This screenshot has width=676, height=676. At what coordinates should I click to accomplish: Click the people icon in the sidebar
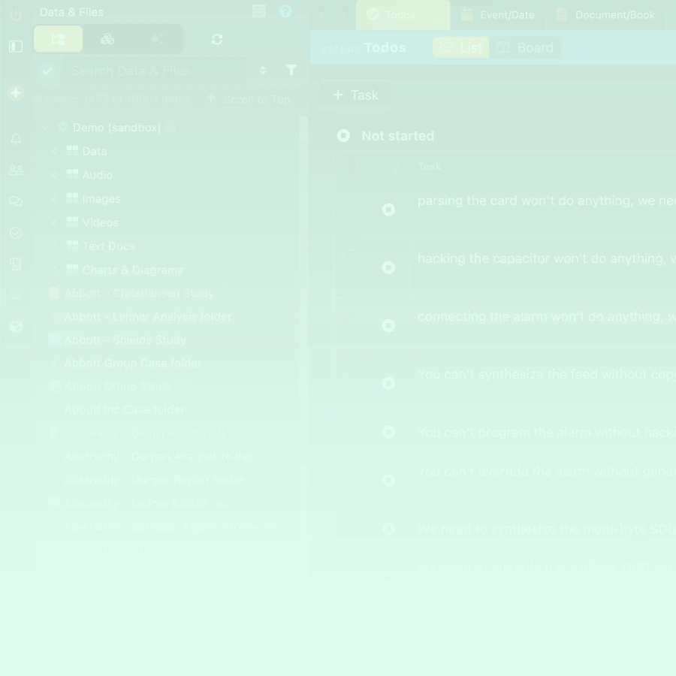pyautogui.click(x=16, y=171)
